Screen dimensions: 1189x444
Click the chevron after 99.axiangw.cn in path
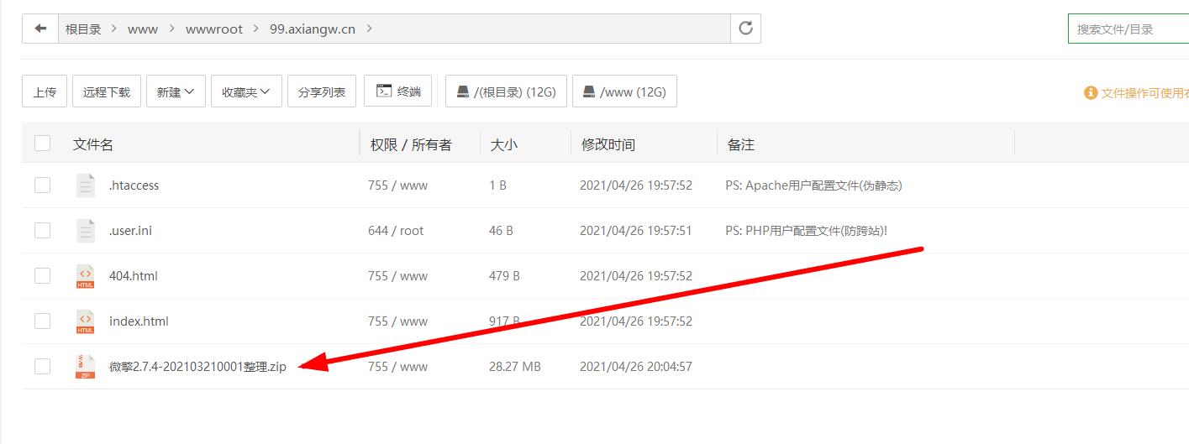369,29
